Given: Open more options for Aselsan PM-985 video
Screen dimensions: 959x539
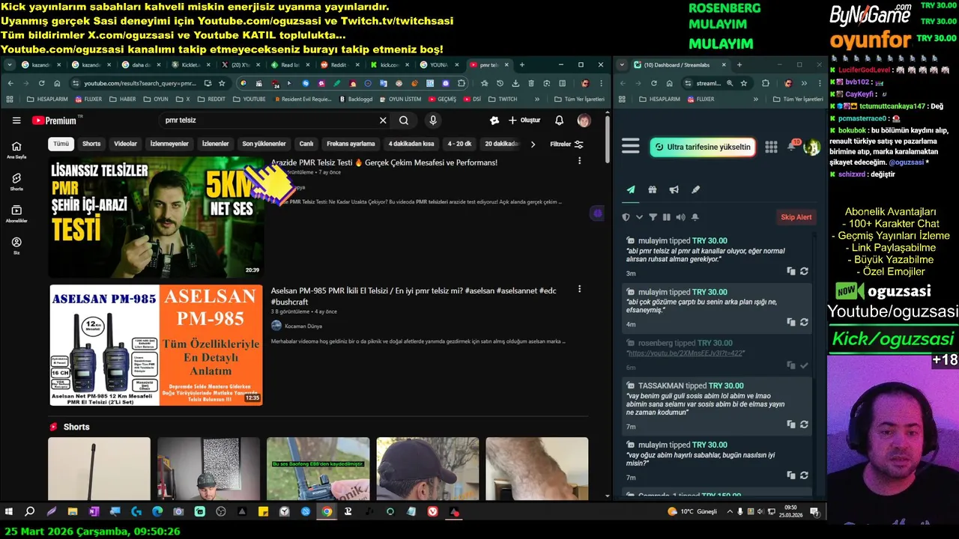Looking at the screenshot, I should (x=579, y=290).
